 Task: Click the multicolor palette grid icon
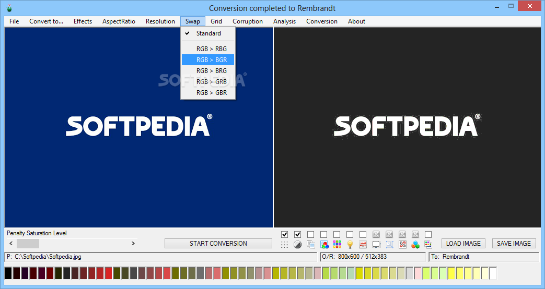coord(337,245)
